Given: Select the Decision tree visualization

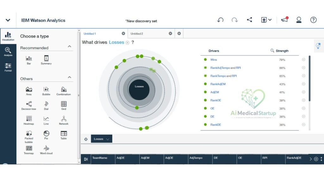Looking at the screenshot, I should pos(29,106).
